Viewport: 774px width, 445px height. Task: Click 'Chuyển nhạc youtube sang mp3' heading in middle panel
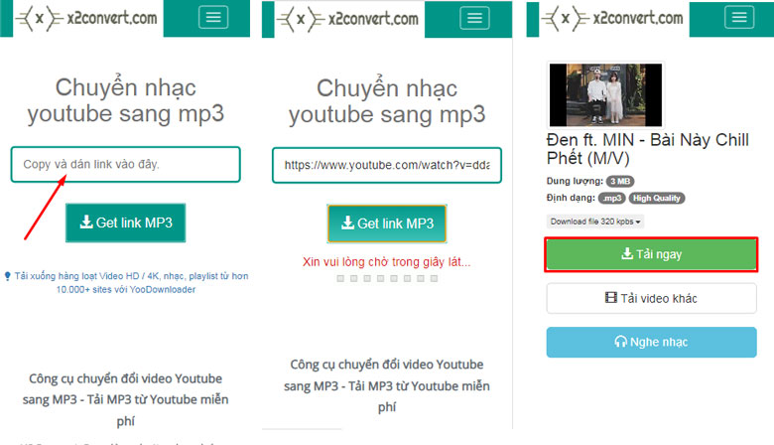tap(387, 101)
